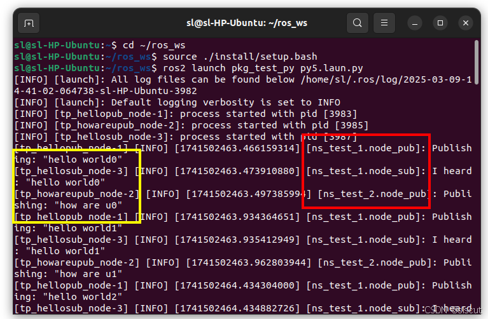This screenshot has height=319, width=488.
Task: Close the terminal window
Action: coord(466,23)
